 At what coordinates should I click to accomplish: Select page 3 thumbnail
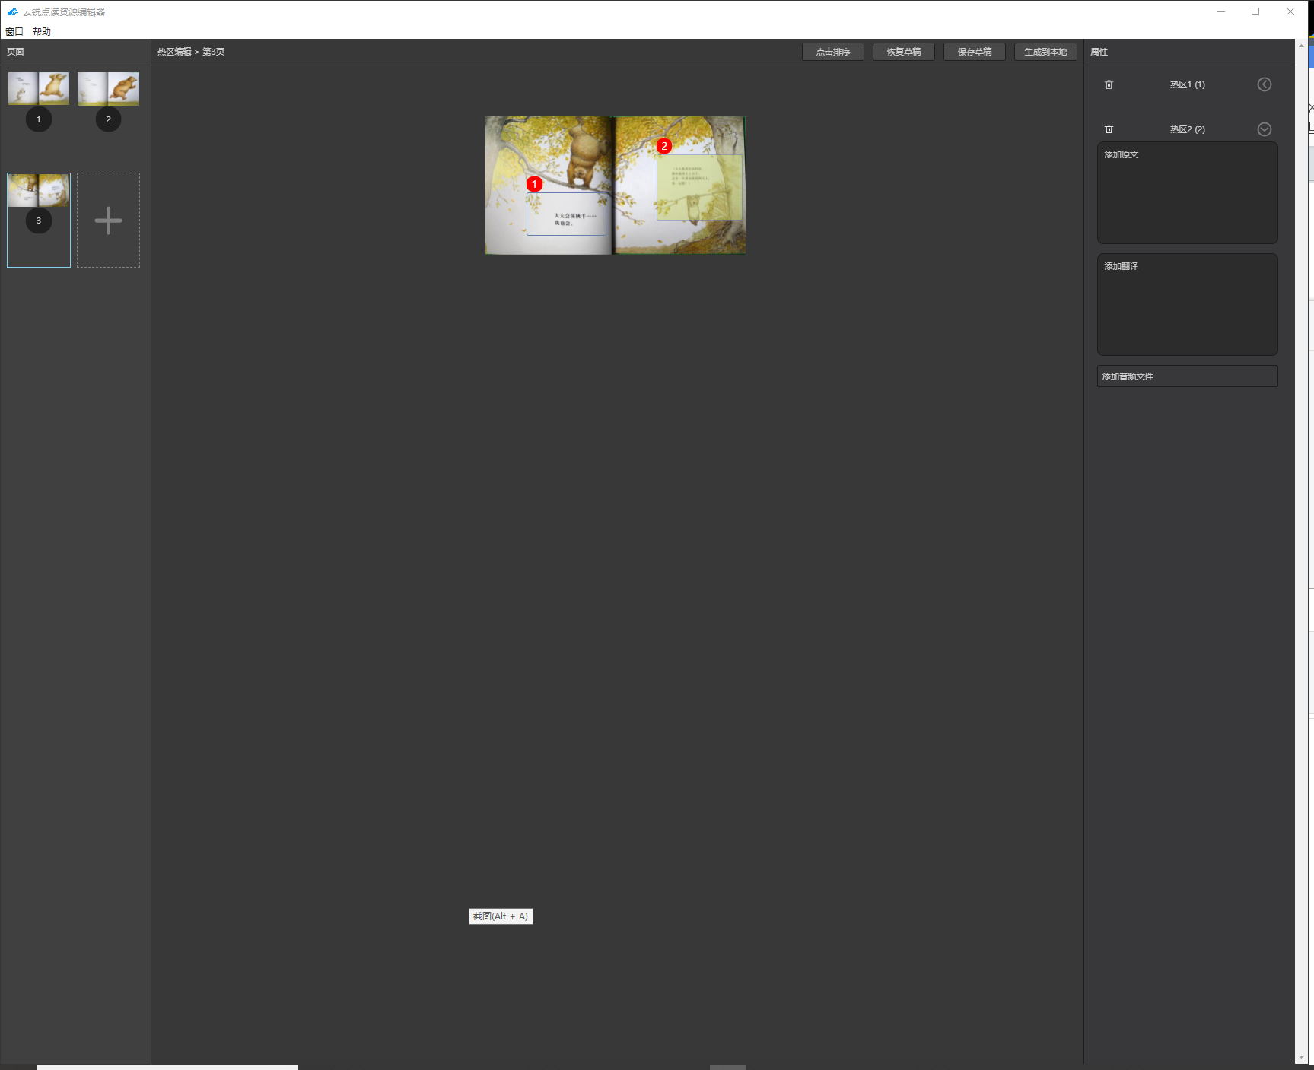coord(39,190)
